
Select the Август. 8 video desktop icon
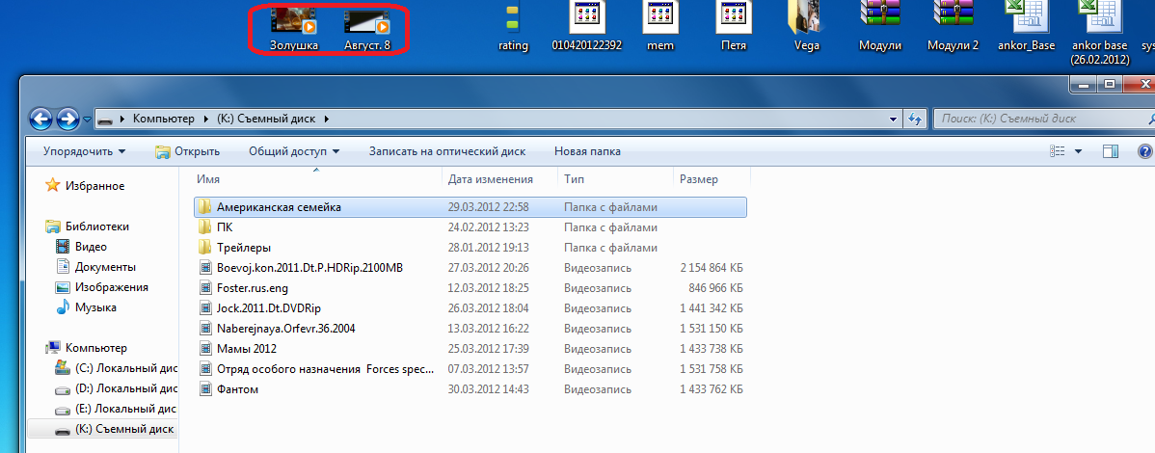[366, 28]
